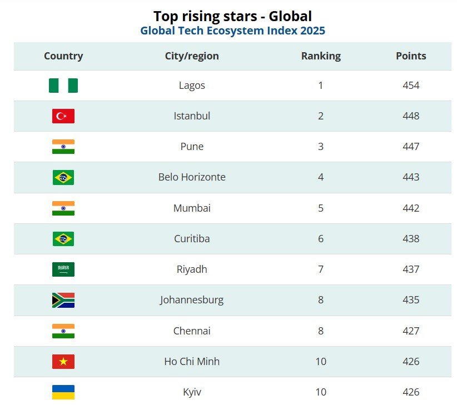
Task: Click the Brazil flag beside Belo Horizonte
Action: (x=63, y=177)
